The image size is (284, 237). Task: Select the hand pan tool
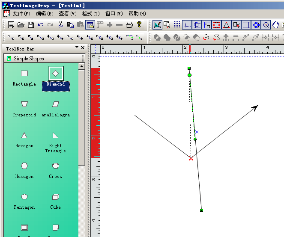(x=275, y=25)
